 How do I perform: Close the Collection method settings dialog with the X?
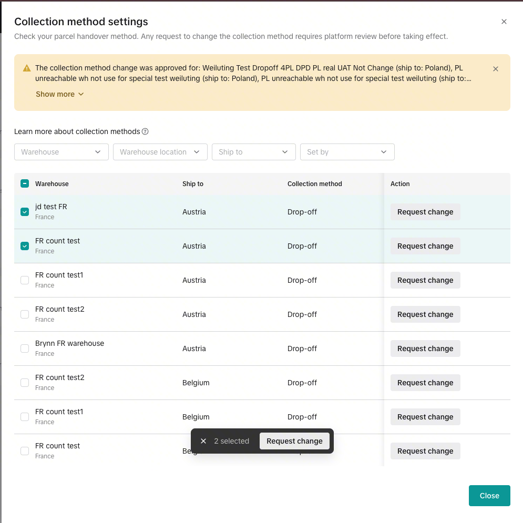(504, 22)
